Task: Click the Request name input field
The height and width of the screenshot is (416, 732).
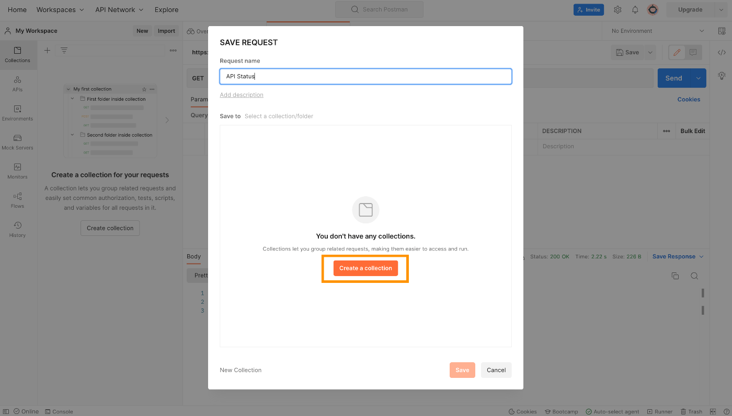Action: click(365, 76)
